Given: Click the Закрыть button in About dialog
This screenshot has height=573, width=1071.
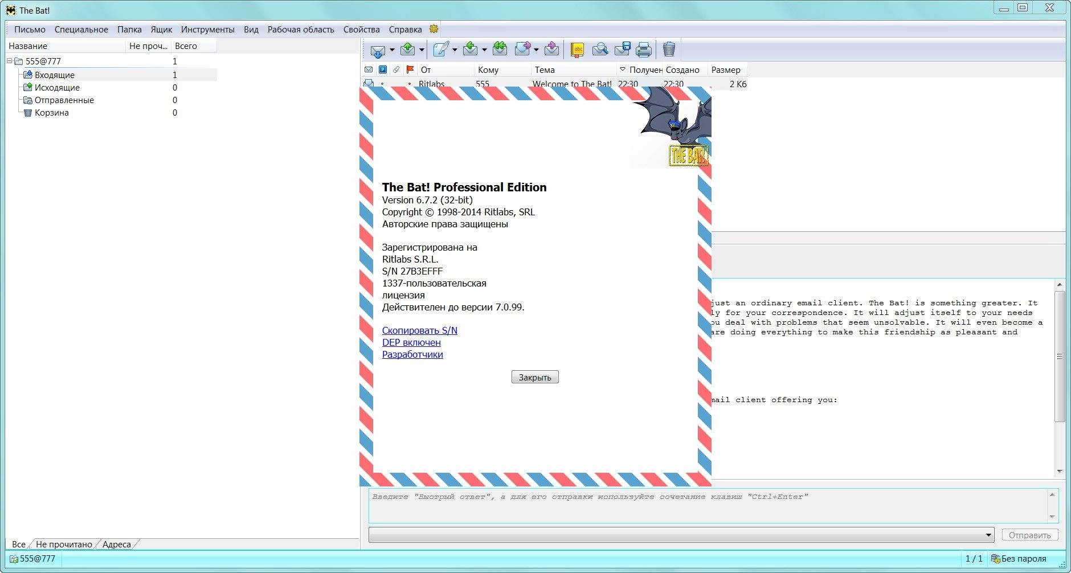Looking at the screenshot, I should point(535,377).
